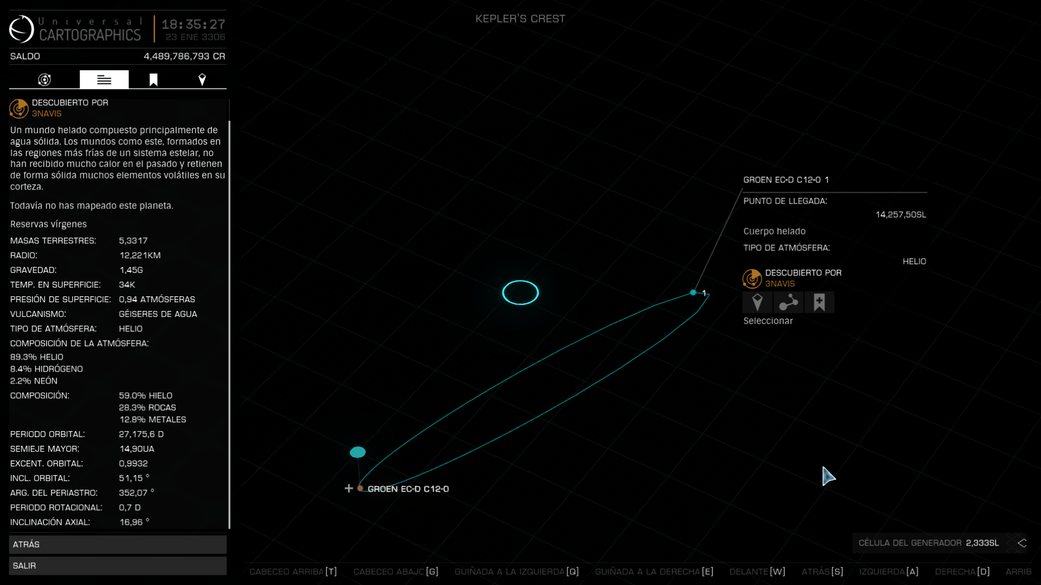
Task: Click the CABECEO ABAJO [G] hint
Action: pos(396,571)
